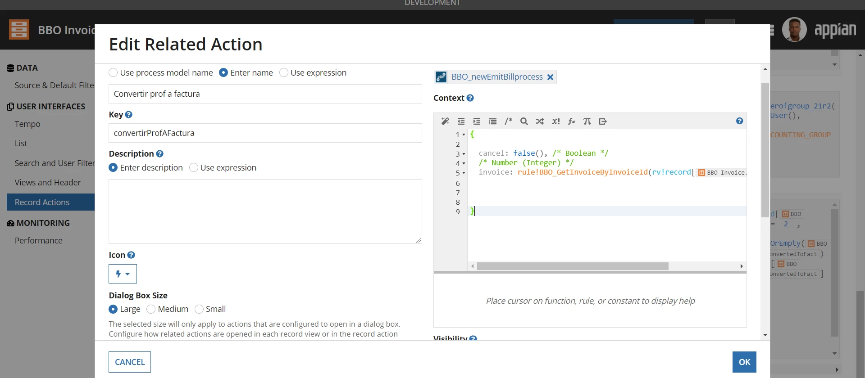Collapse code fold arrow on line 1
The width and height of the screenshot is (865, 378).
click(464, 135)
